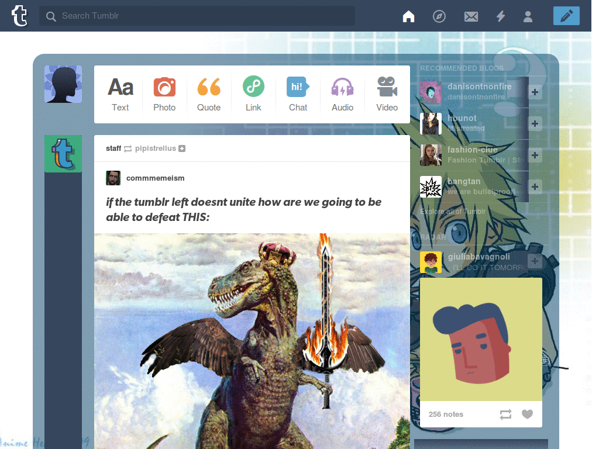Click the fashion-clue avatar thumbnail
The height and width of the screenshot is (449, 599).
(x=431, y=155)
